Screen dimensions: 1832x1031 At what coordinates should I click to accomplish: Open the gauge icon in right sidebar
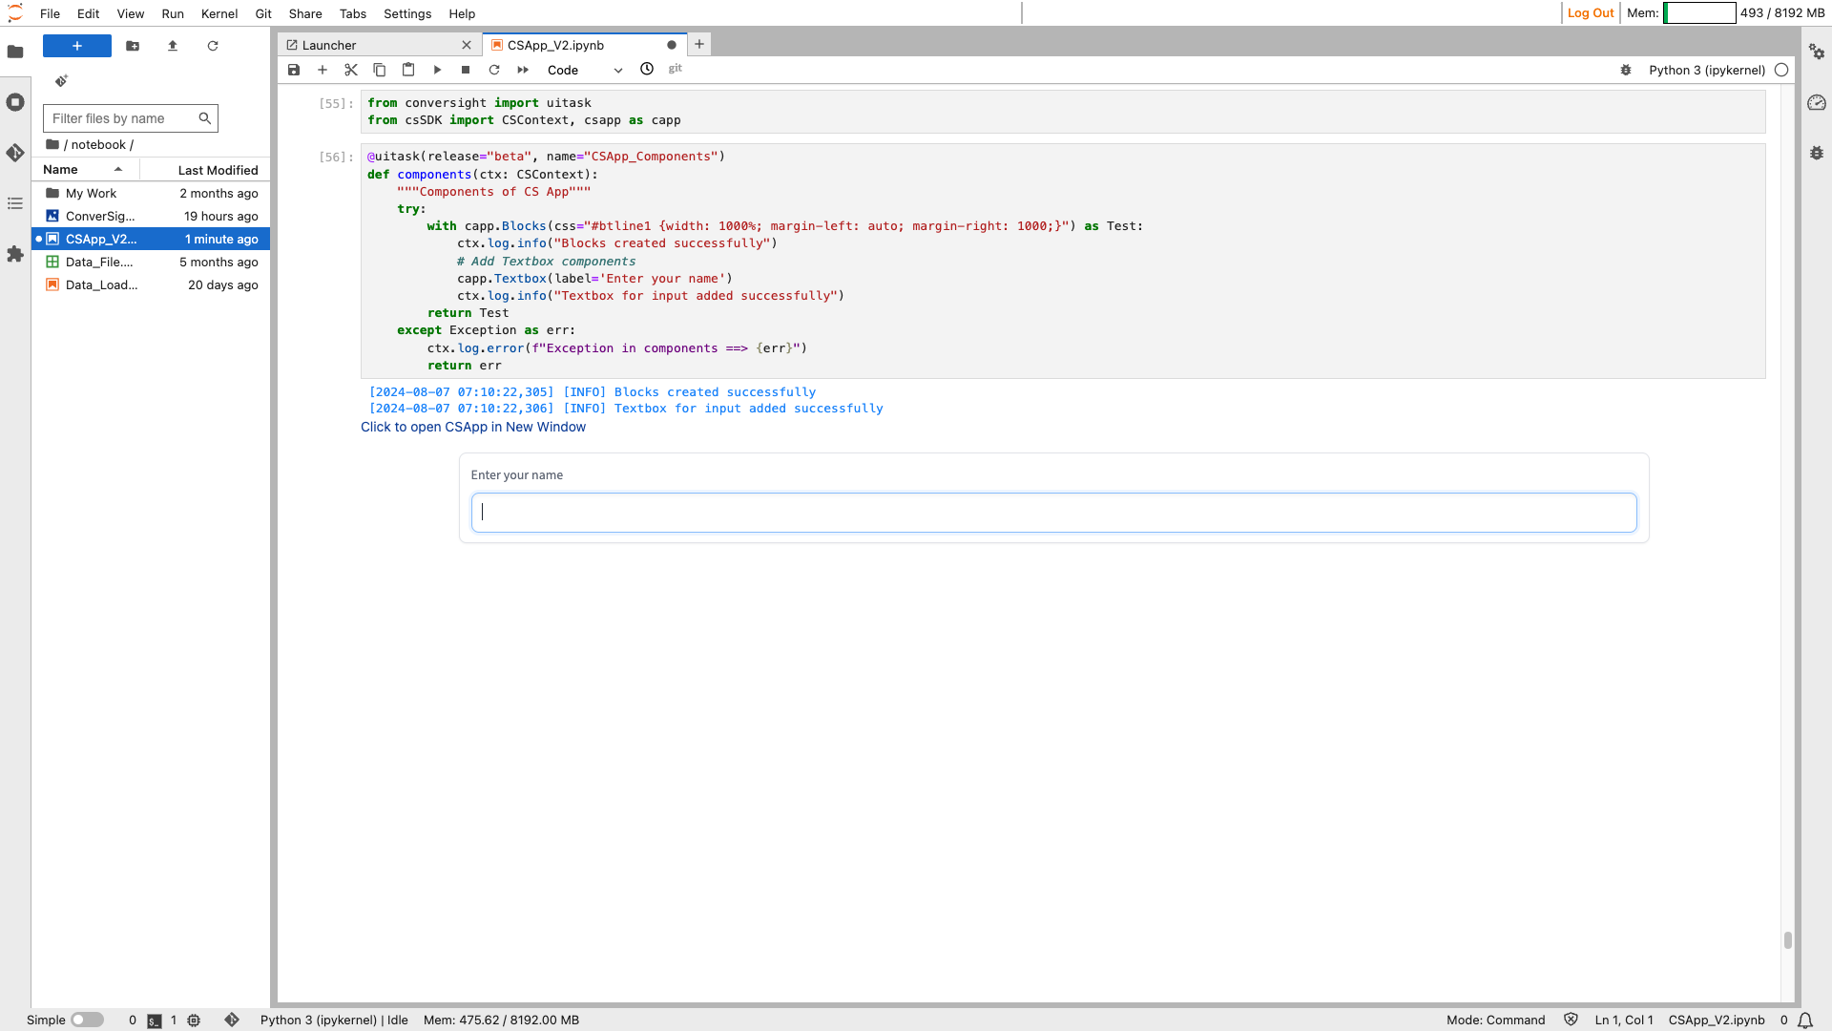1817,102
